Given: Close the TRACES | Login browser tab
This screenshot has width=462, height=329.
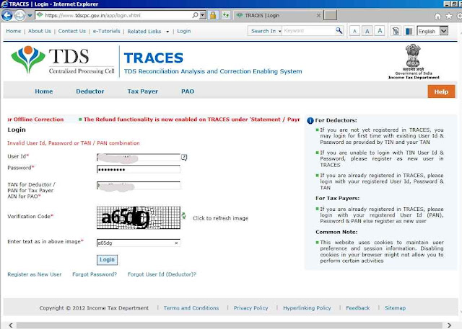Looking at the screenshot, I should tap(318, 16).
